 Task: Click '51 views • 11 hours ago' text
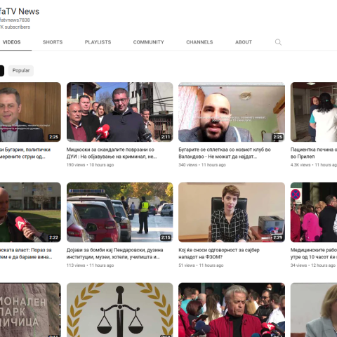point(201,265)
